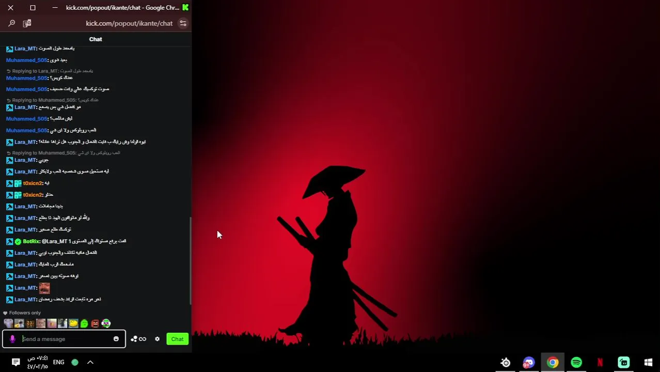
Task: Open the Windows Start menu
Action: [648, 363]
